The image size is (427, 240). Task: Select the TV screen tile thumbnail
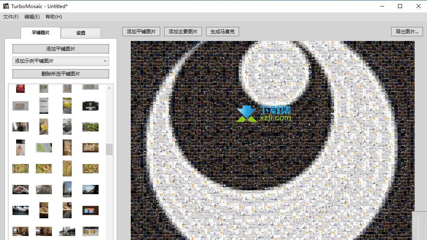pyautogui.click(x=91, y=210)
